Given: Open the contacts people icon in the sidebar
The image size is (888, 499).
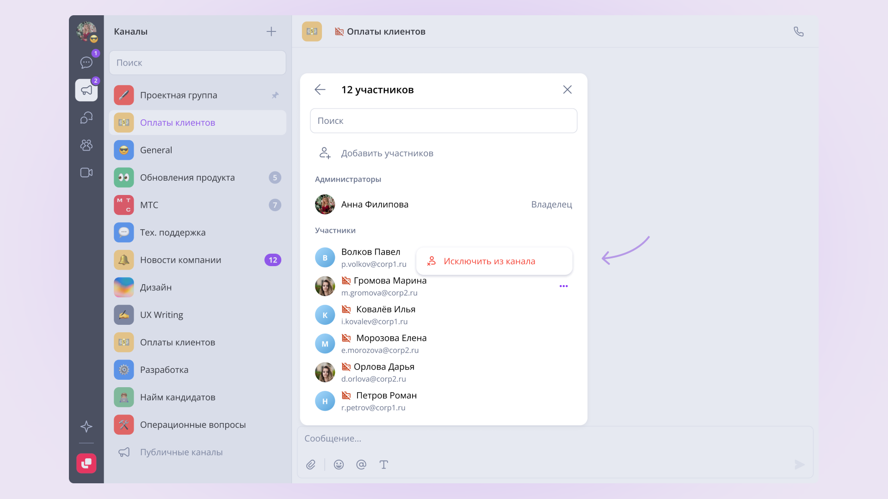Looking at the screenshot, I should click(x=86, y=145).
